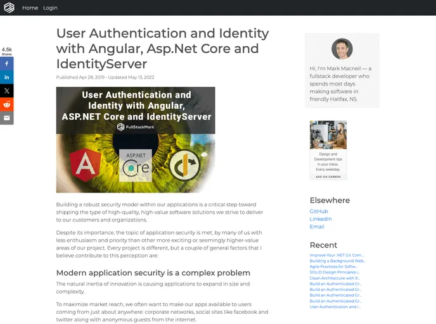
Task: Share article on Reddit
Action: (x=7, y=104)
